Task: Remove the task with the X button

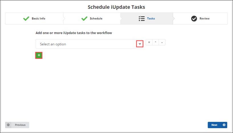Action: (x=149, y=42)
